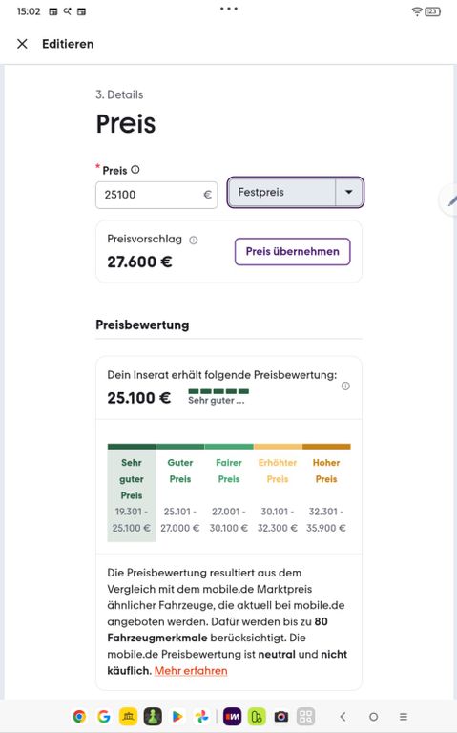Launch the Play Store from taskbar
Screen dimensions: 457x733
pos(177,716)
